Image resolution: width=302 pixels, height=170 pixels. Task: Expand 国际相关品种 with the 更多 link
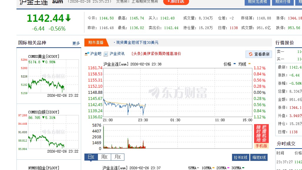[76, 43]
